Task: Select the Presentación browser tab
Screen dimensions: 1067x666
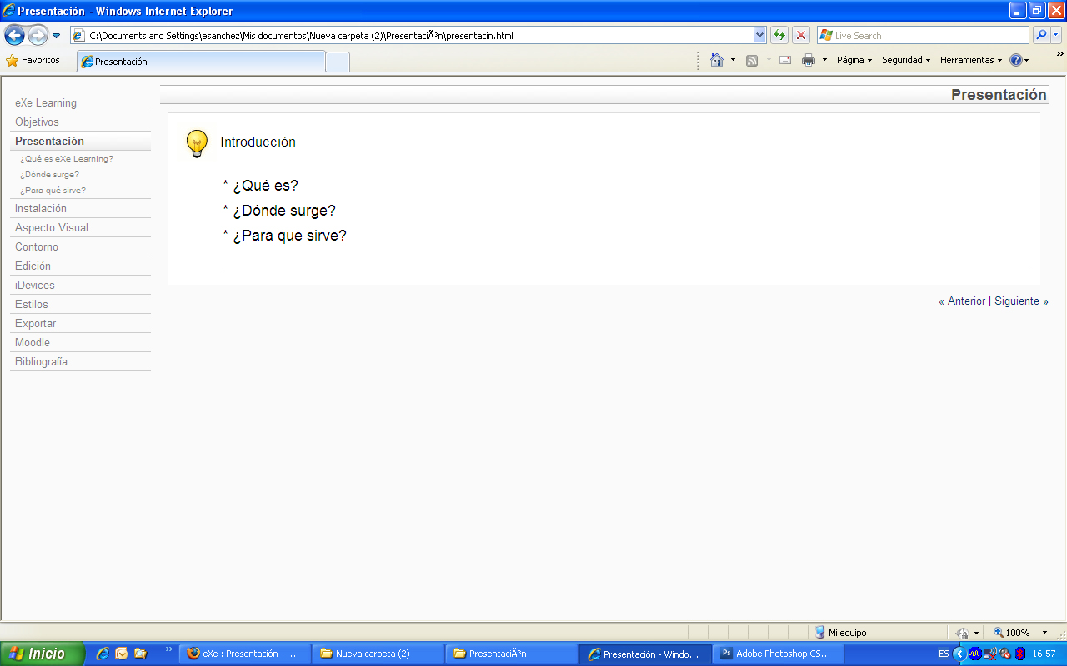Action: [200, 62]
